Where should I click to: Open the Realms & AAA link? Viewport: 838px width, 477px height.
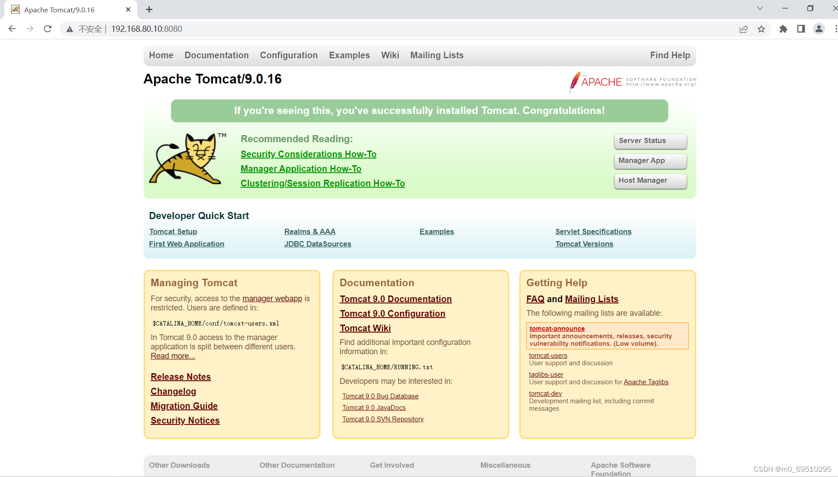(310, 231)
